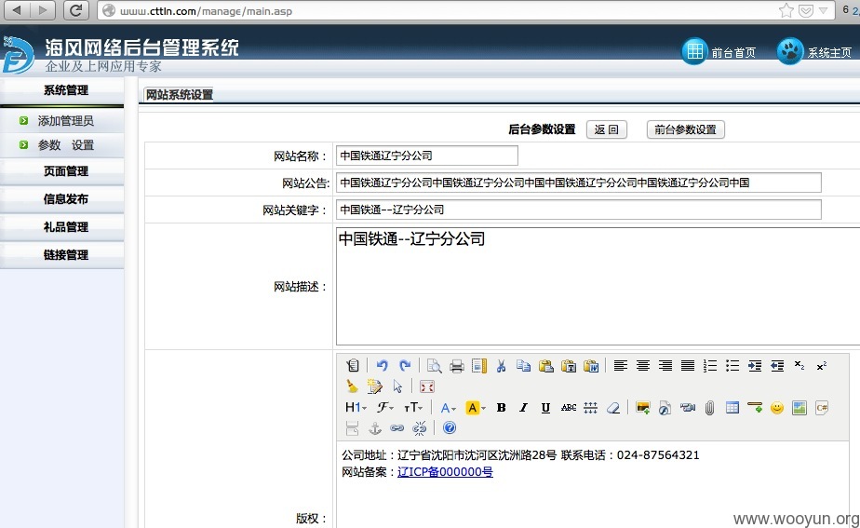Click 返回 button
This screenshot has height=528, width=860.
[606, 129]
